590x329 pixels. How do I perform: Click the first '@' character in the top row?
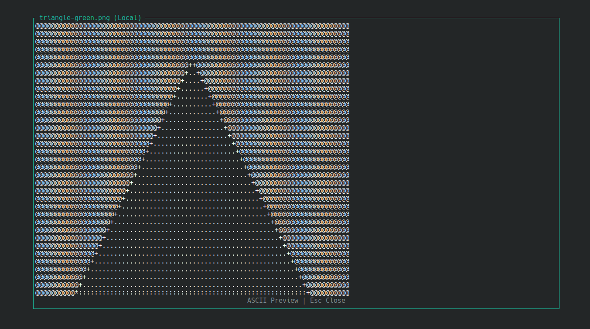pyautogui.click(x=37, y=25)
